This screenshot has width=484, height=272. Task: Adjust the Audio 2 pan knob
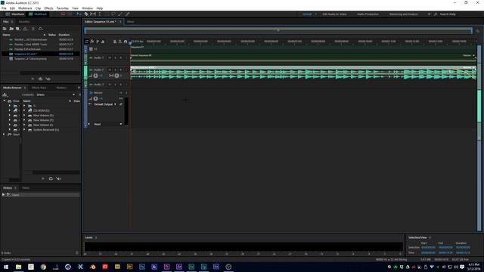[116, 76]
